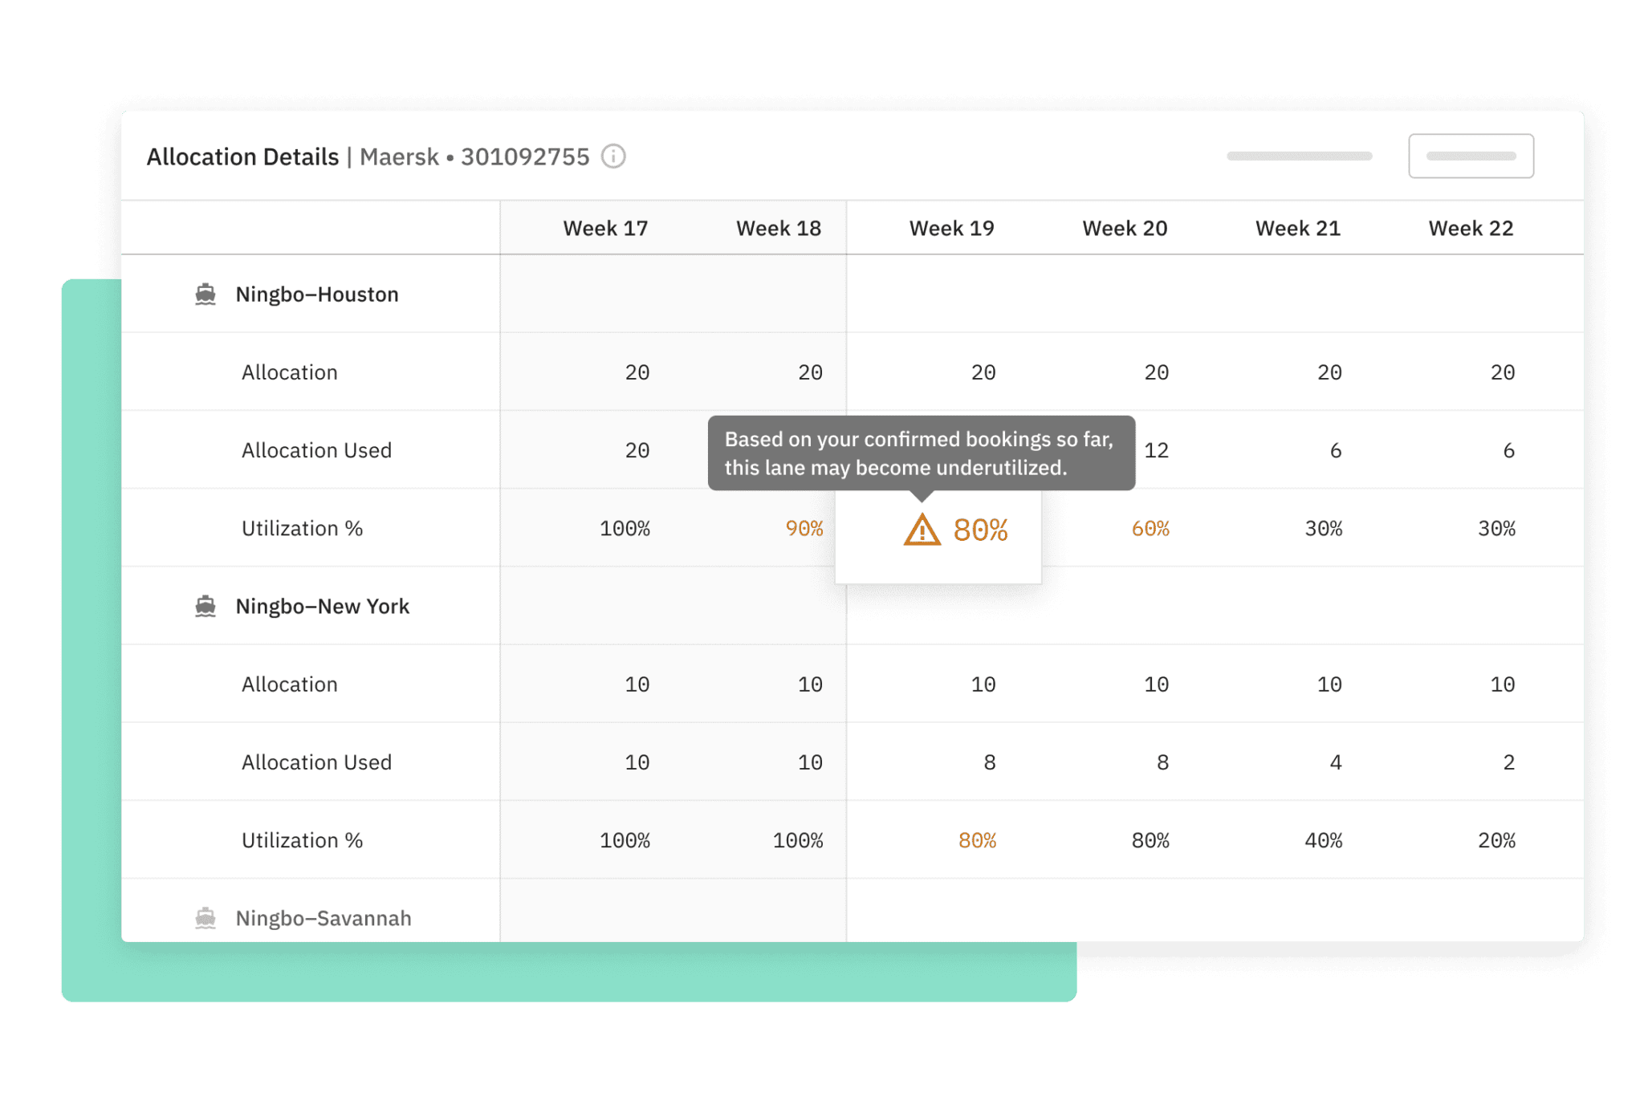
Task: Click the ship icon next to Ningbo–Savannah
Action: point(205,917)
